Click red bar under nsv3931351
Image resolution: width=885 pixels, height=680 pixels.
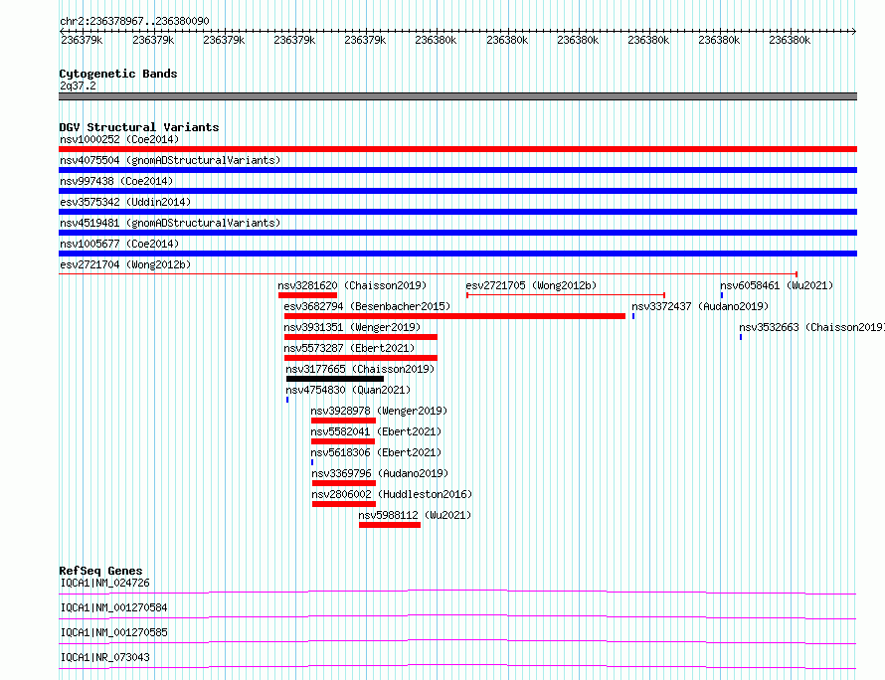click(x=361, y=337)
